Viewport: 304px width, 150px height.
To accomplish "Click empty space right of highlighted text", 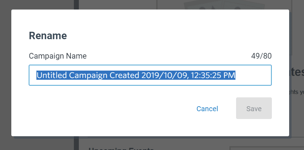I will point(253,75).
